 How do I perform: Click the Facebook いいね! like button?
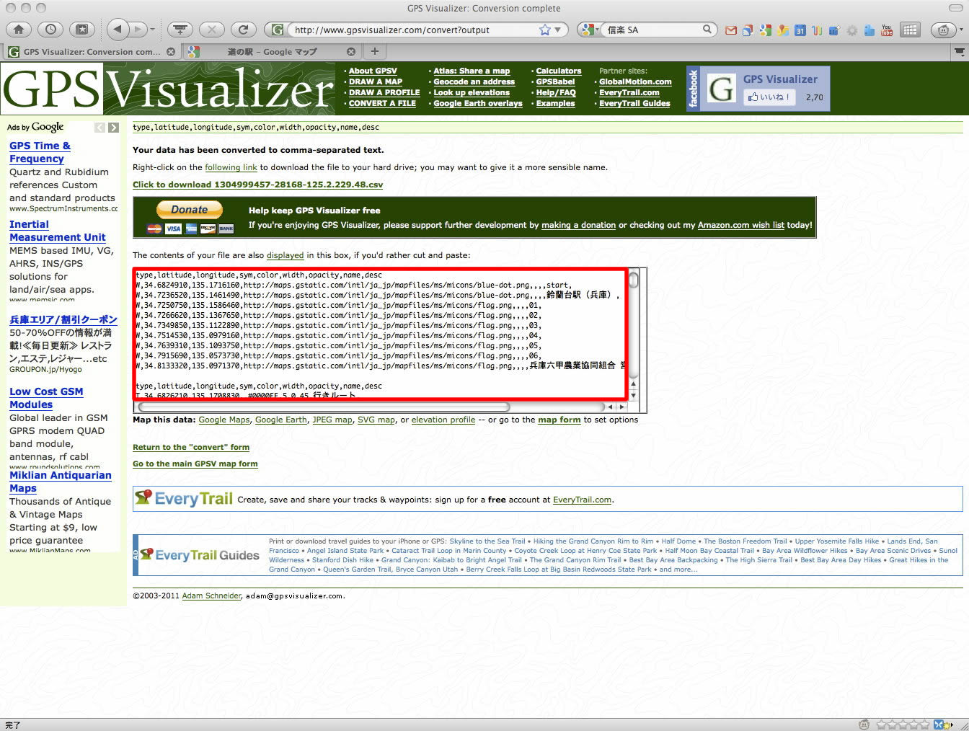point(769,97)
